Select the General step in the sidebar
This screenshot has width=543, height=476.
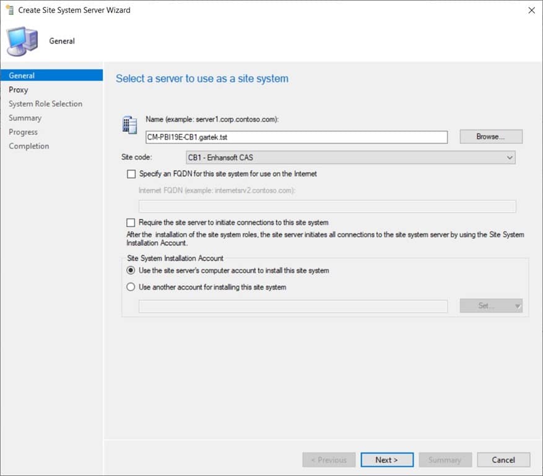(21, 75)
